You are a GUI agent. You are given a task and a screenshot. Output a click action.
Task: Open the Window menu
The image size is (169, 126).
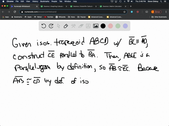point(68,1)
